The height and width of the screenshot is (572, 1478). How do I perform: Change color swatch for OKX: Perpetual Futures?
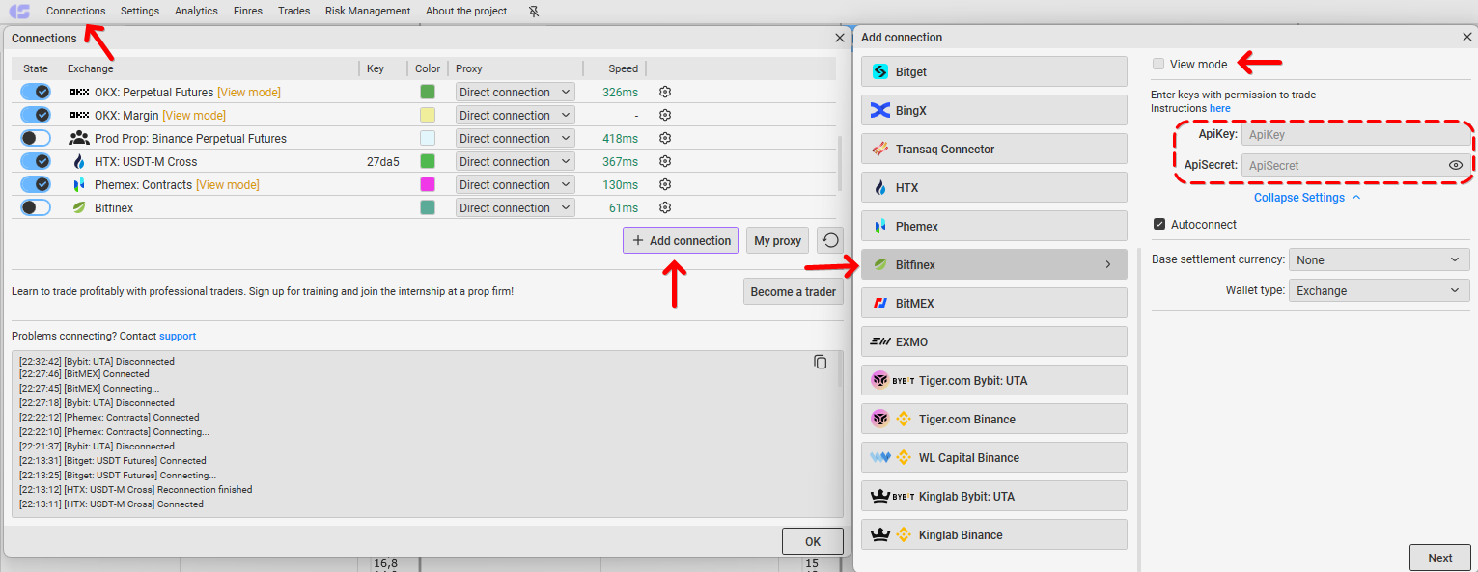(427, 92)
